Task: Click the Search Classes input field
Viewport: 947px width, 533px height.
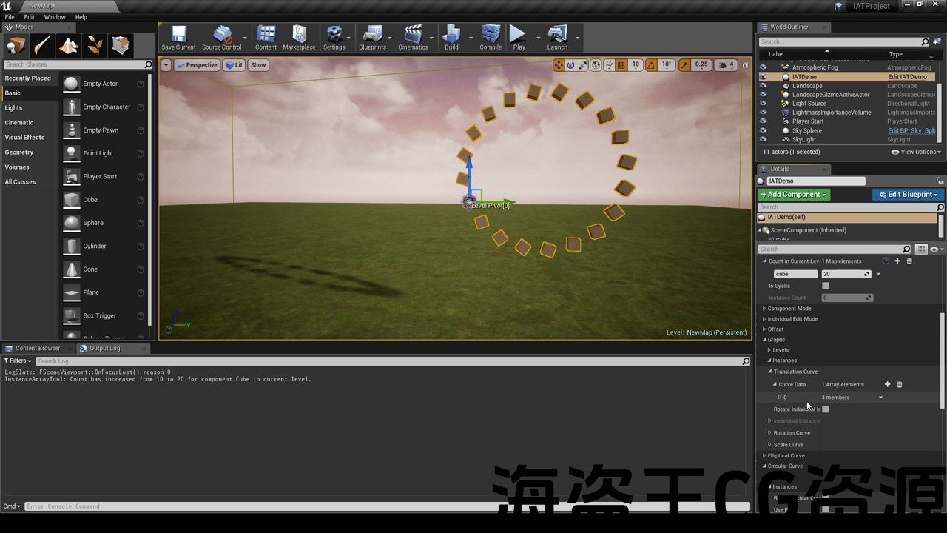Action: click(x=73, y=65)
